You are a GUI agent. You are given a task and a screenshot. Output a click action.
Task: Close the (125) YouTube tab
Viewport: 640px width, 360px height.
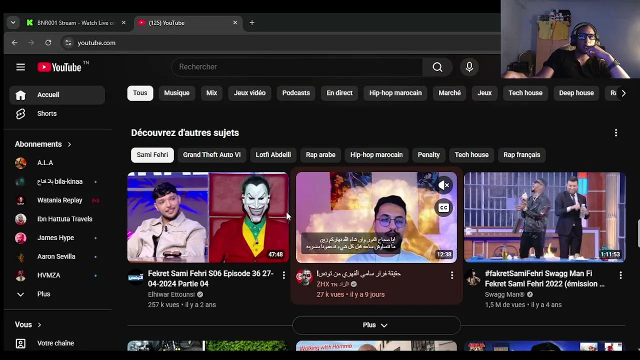(x=235, y=22)
